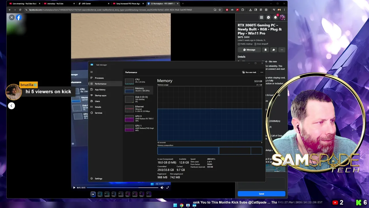Mute the listing video volume
Viewport: 369px width, 208px height.
(162, 187)
